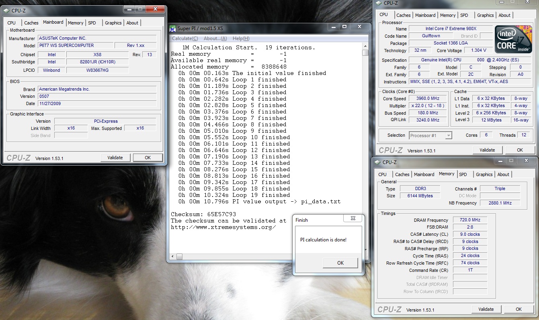Click the Super PI horizontal scrollbar left arrow
The height and width of the screenshot is (320, 539).
coord(173,256)
